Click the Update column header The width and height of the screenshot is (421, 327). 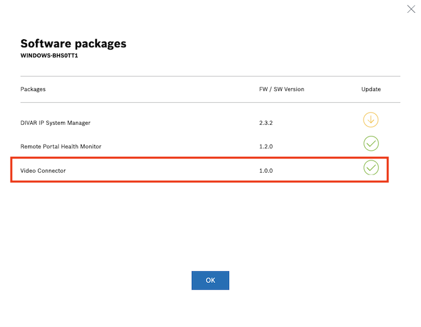pyautogui.click(x=371, y=89)
